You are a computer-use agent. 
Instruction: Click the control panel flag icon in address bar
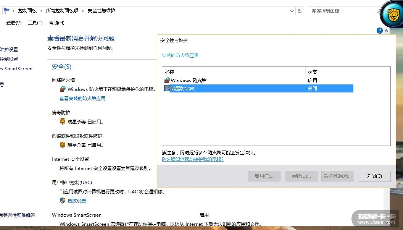(7, 11)
